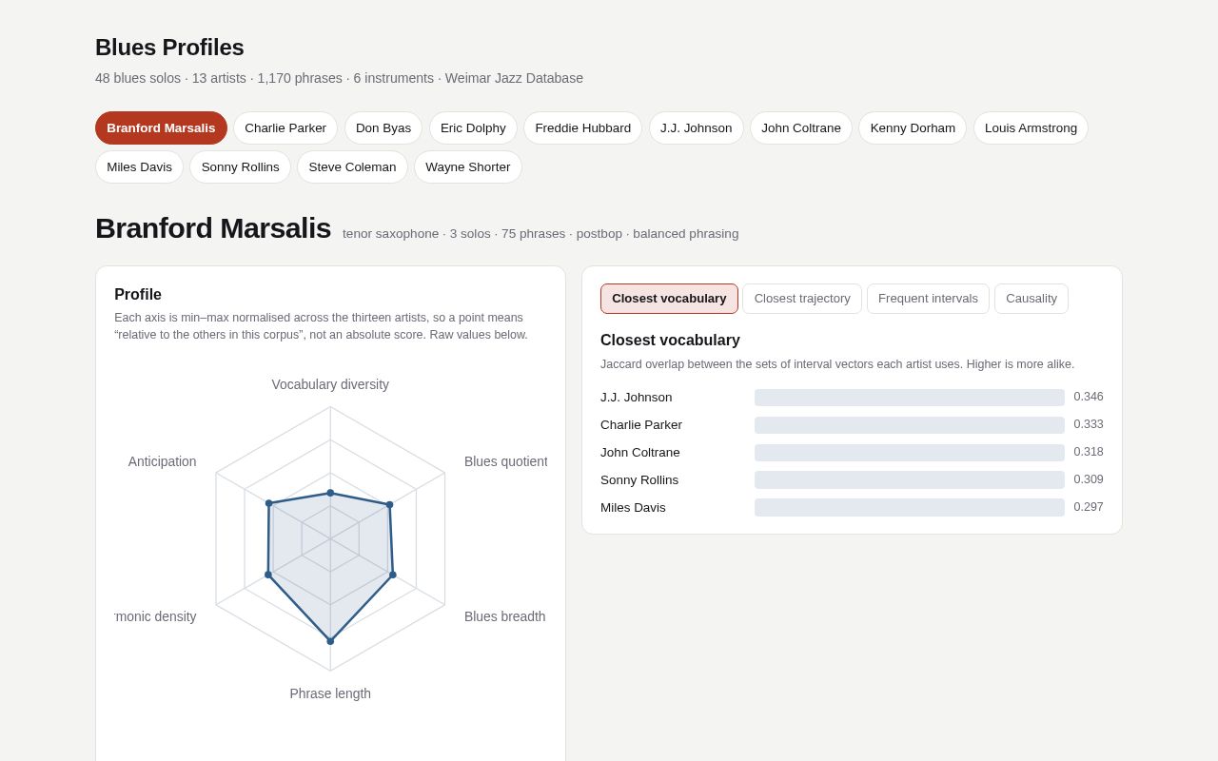This screenshot has height=761, width=1218.
Task: Click the Blues quotient axis label
Action: (x=505, y=461)
